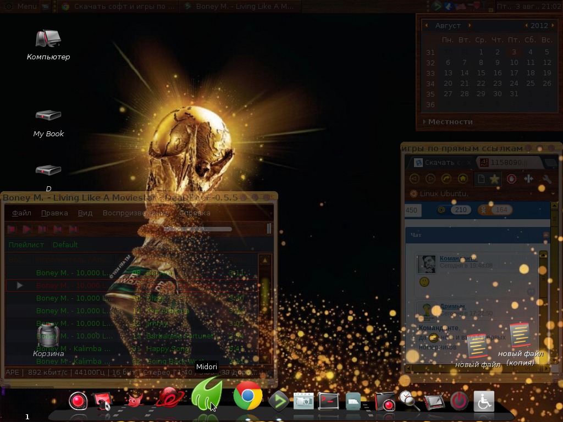The height and width of the screenshot is (422, 563).
Task: Open the Компьютер desktop icon
Action: (48, 45)
